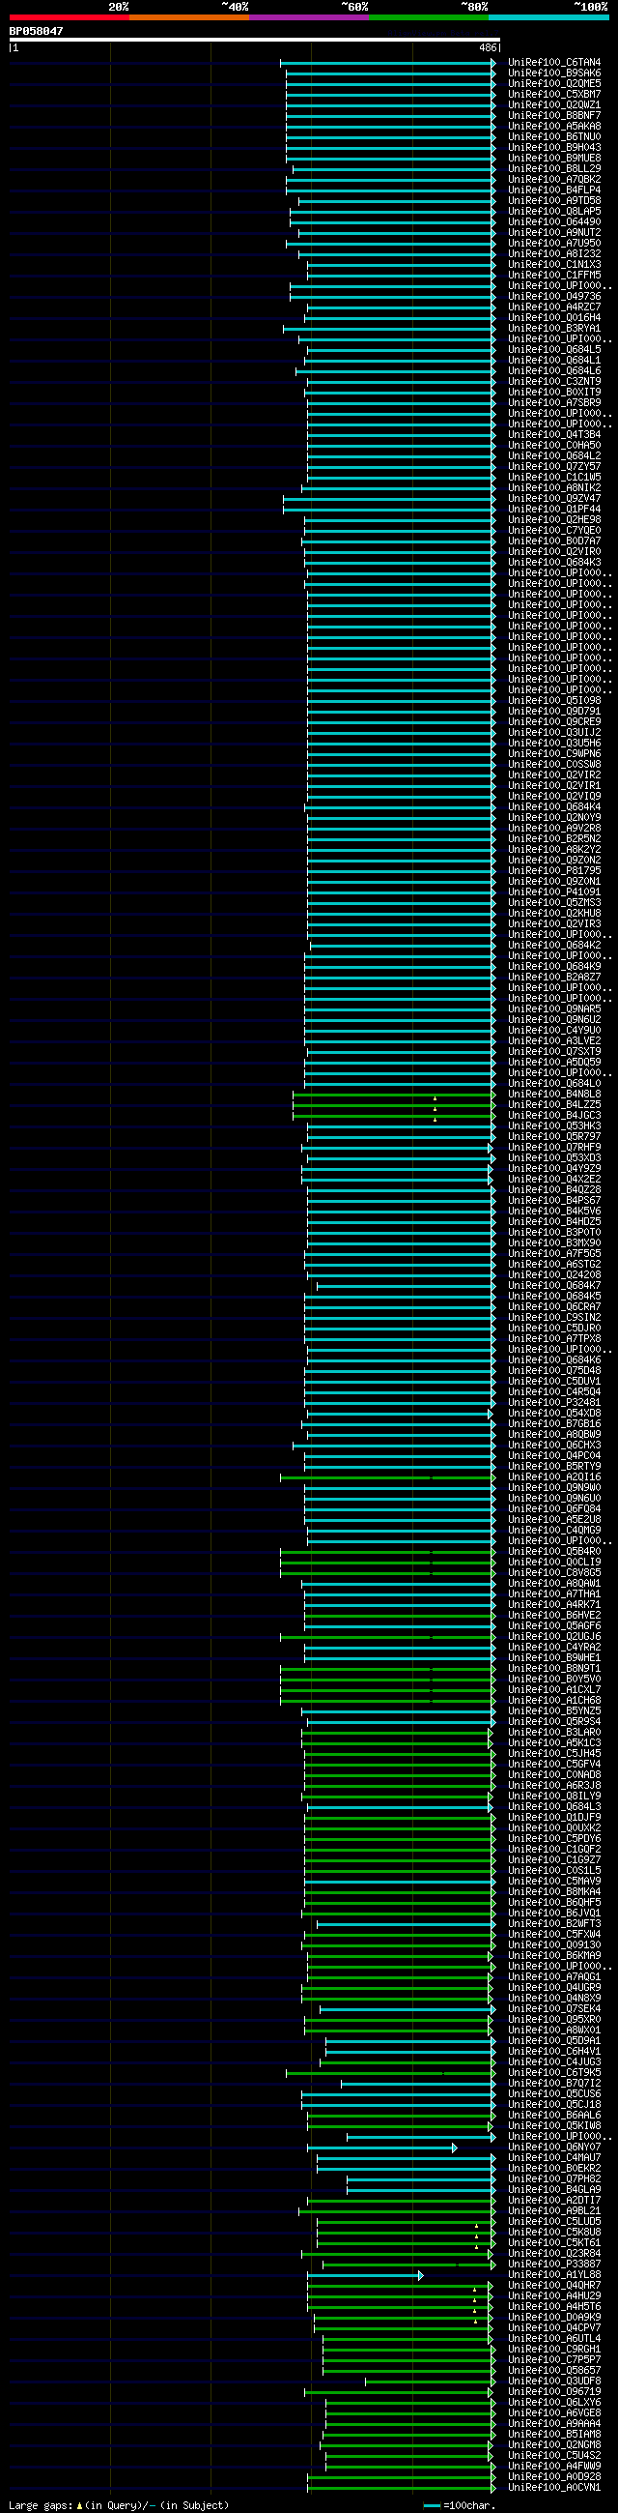
Task: Select hit UniRef100_Q684L0
Action: pos(554,1084)
